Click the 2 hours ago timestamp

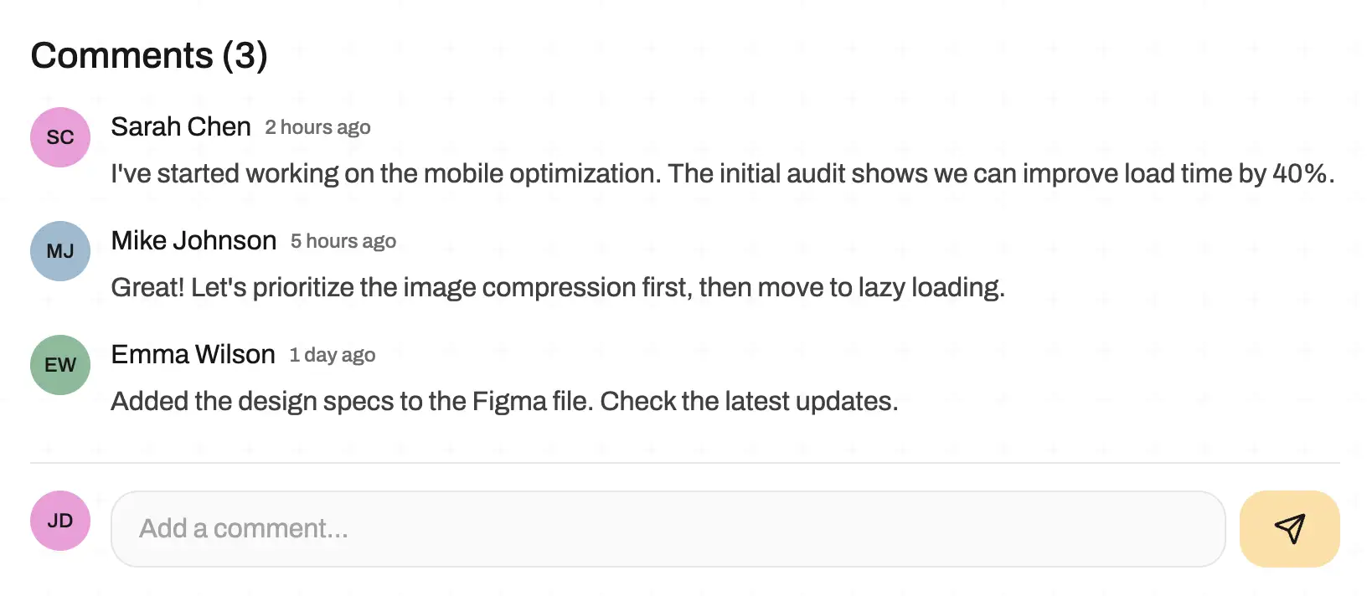click(317, 127)
